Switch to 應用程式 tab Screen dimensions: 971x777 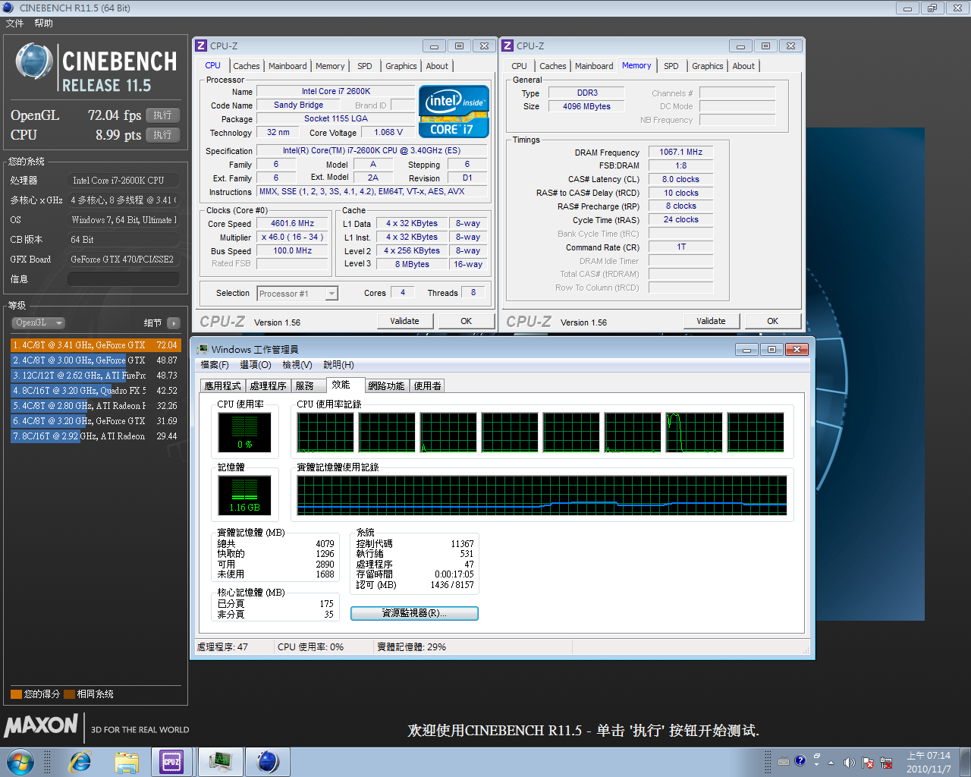tap(222, 386)
